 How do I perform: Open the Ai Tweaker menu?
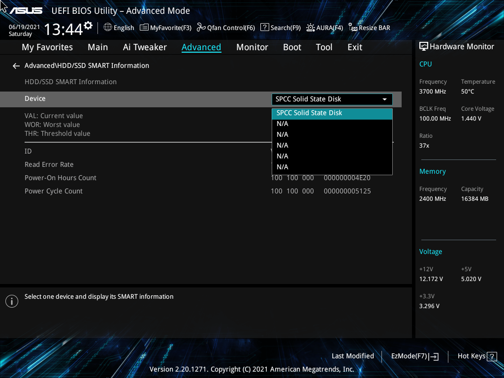(145, 47)
